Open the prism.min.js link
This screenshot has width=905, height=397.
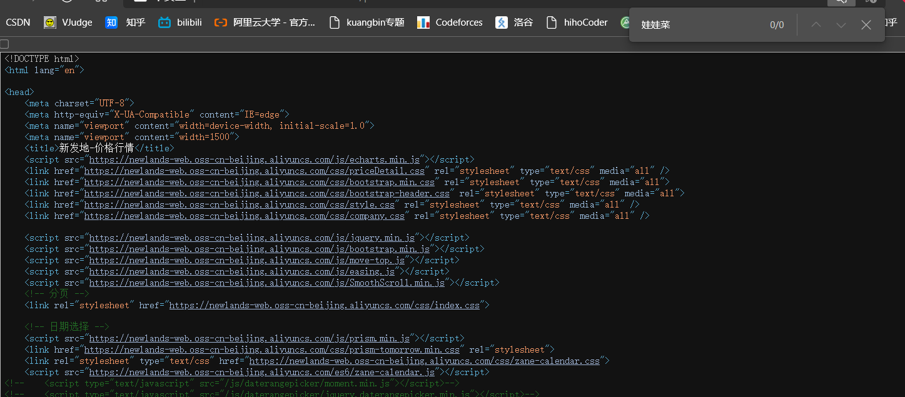click(x=250, y=338)
